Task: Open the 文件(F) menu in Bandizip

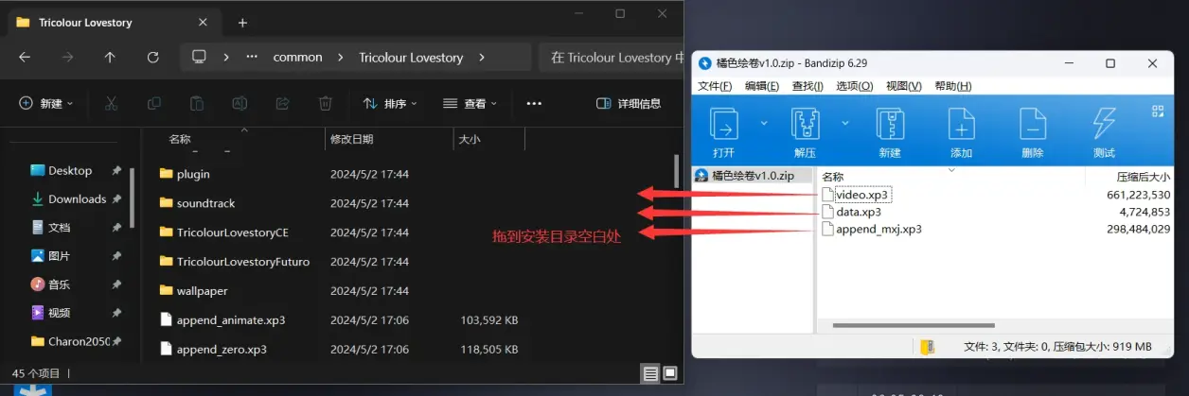Action: click(x=715, y=86)
